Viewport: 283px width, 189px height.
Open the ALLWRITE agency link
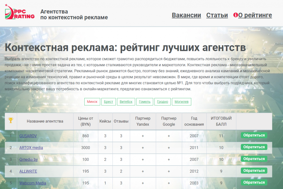pyautogui.click(x=28, y=171)
